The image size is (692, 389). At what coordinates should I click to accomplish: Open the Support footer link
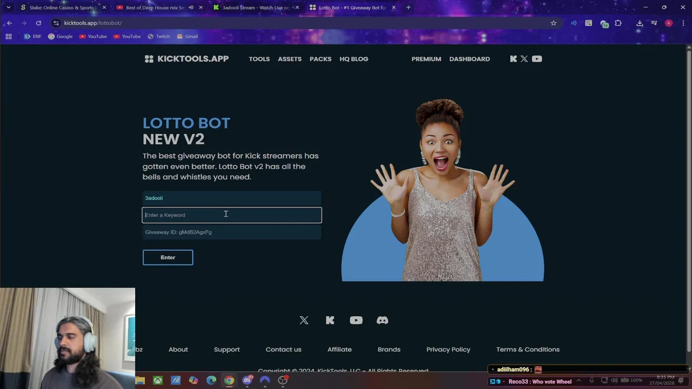[227, 350]
